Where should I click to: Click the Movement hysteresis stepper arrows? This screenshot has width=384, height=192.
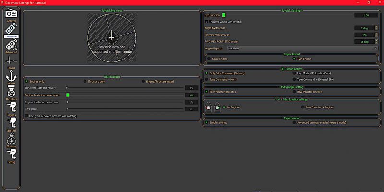tap(377, 35)
